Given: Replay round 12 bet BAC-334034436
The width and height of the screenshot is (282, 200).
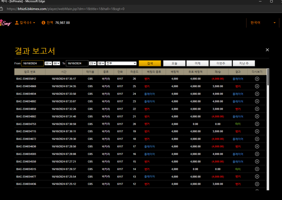Looking at the screenshot, I should click(257, 184).
